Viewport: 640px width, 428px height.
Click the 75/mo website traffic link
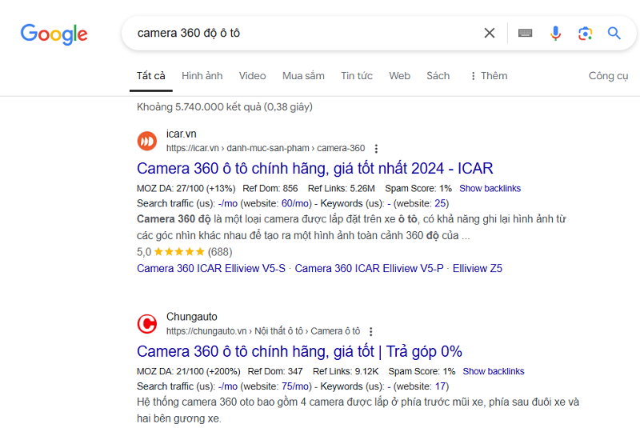[x=296, y=386]
